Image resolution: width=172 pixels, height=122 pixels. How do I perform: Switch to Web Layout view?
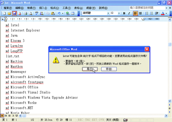point(6,115)
